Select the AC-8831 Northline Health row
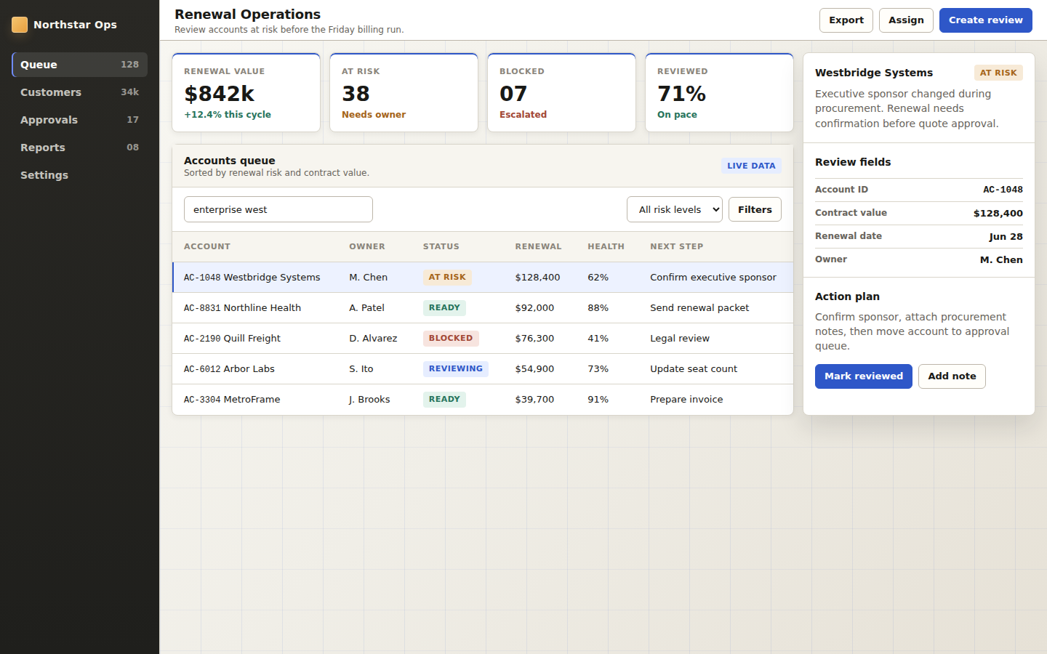 [x=483, y=308]
